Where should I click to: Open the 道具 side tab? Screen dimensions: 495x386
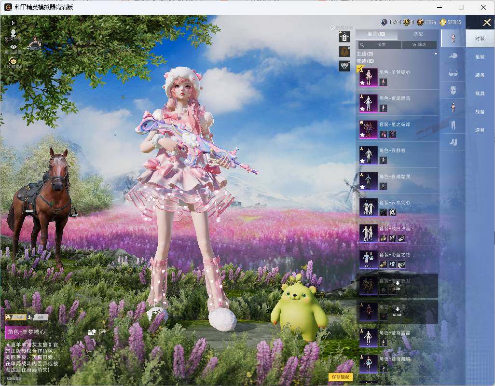click(480, 130)
